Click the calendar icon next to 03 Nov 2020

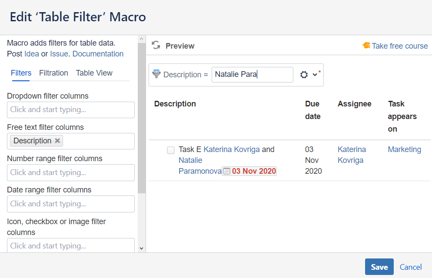point(226,171)
